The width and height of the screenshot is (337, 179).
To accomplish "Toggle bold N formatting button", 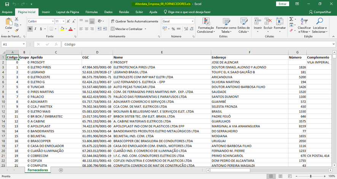I will tap(30, 29).
